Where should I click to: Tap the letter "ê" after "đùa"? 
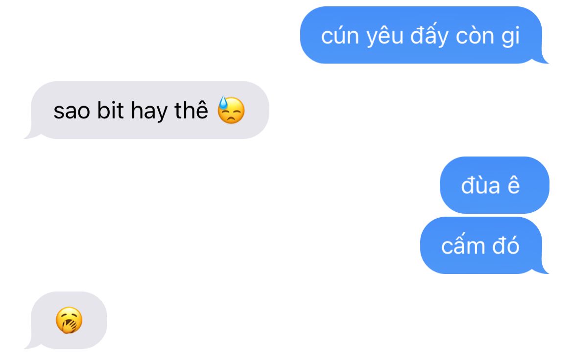coord(513,184)
